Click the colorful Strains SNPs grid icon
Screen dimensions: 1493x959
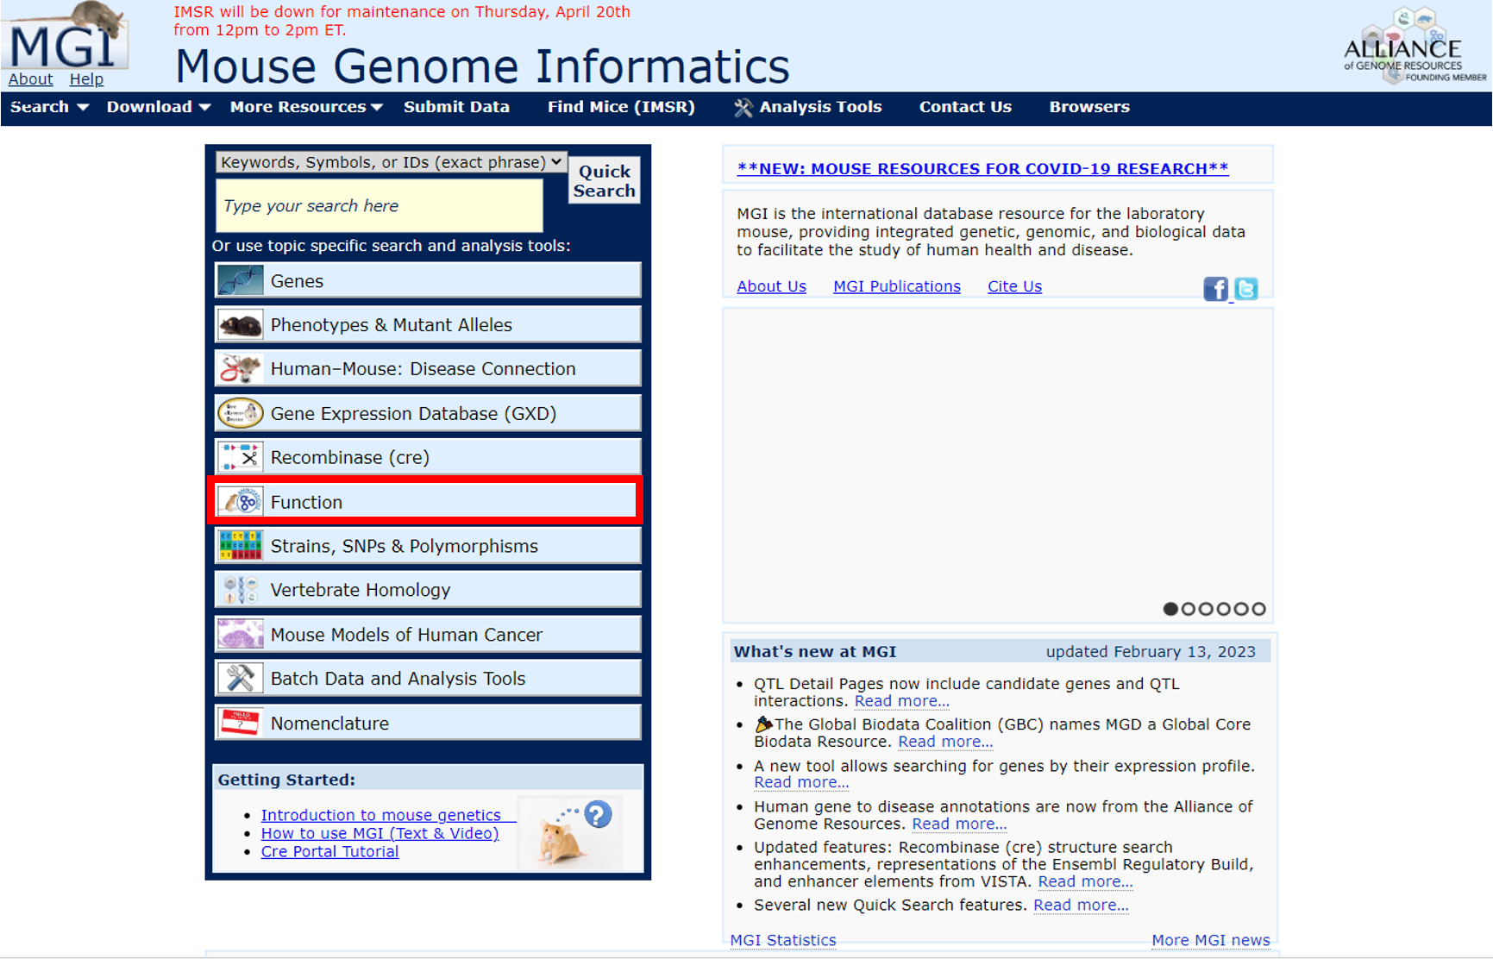(x=240, y=546)
